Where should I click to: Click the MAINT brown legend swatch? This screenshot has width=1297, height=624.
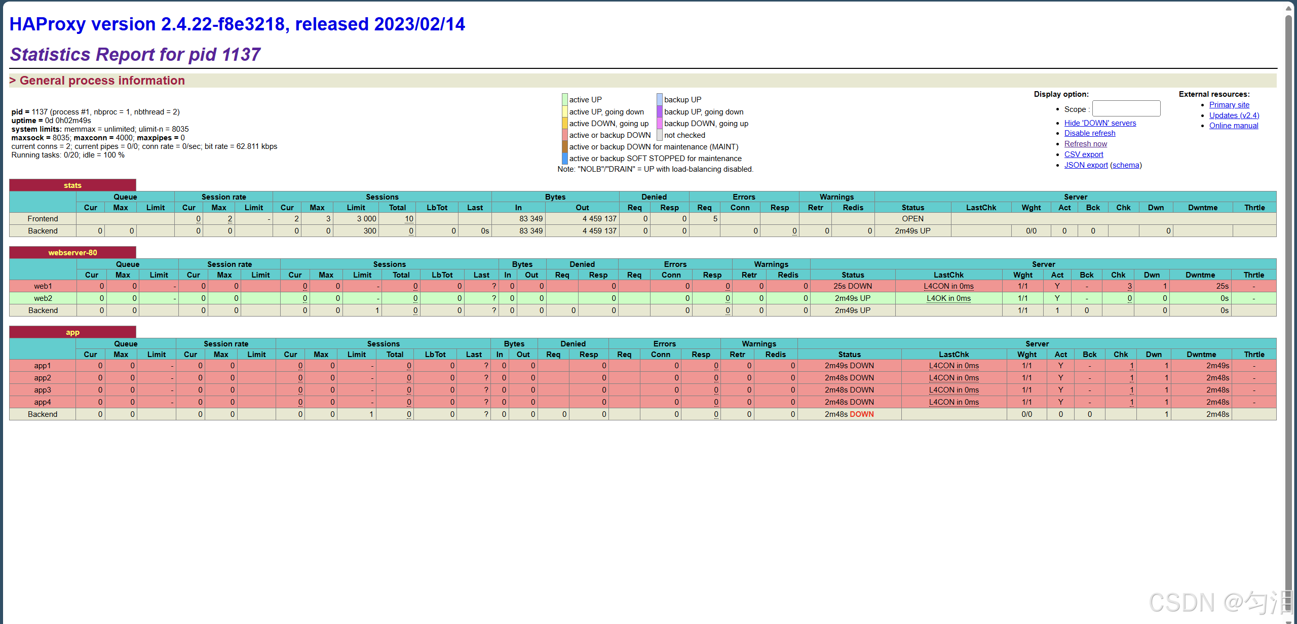(564, 147)
